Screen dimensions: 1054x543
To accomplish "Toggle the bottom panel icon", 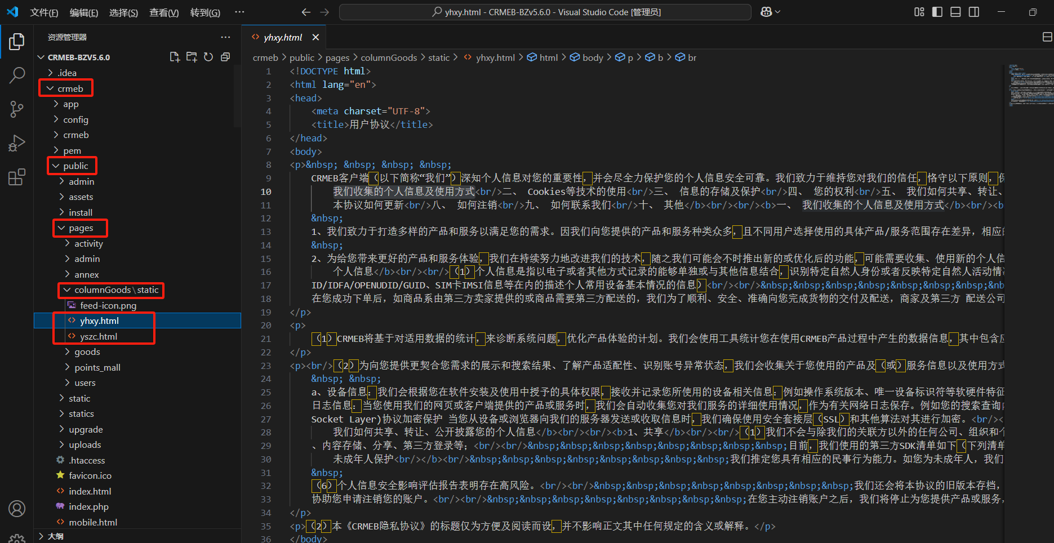I will (955, 12).
